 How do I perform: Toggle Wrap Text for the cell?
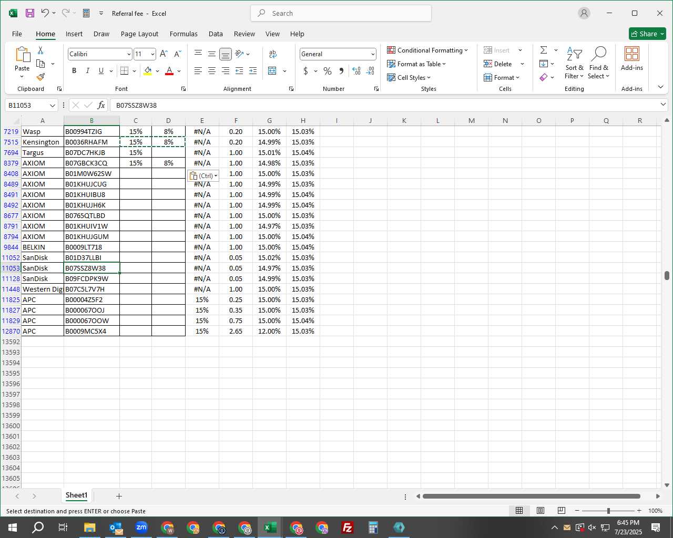[x=273, y=54]
